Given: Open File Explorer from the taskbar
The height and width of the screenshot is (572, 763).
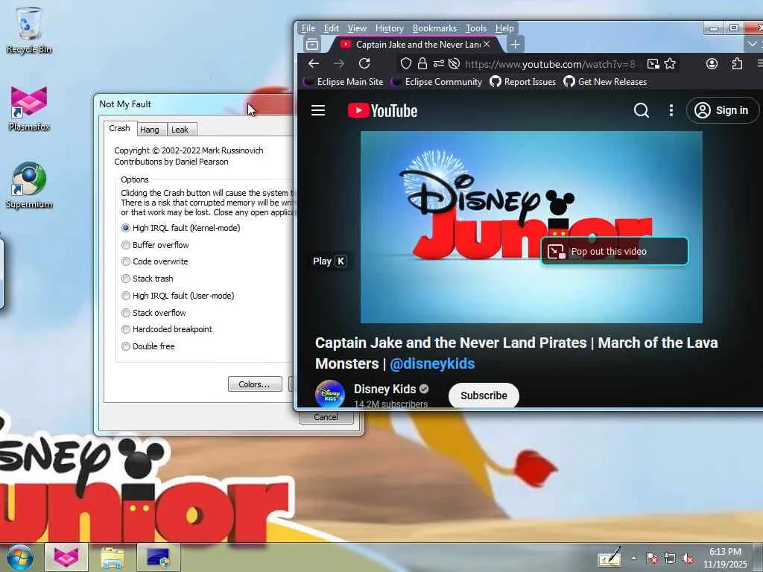Looking at the screenshot, I should click(x=113, y=557).
